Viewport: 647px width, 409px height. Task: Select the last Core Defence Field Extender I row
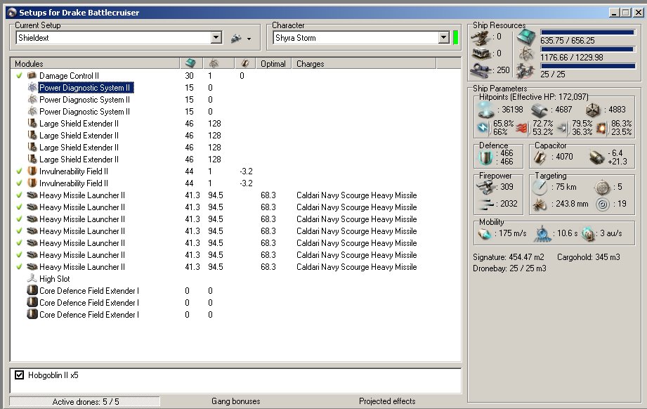tap(235, 315)
